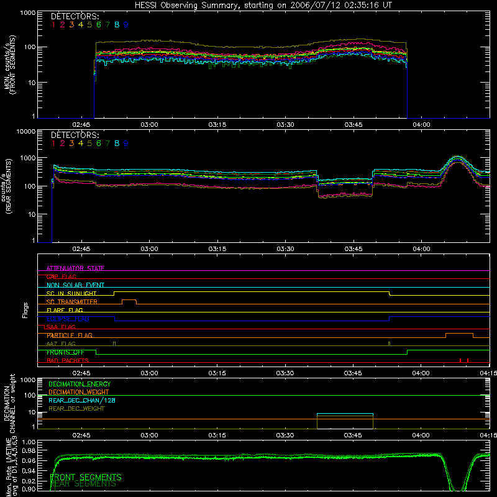
Task: Click the rear segments count peak after 04:00
Action: click(457, 157)
